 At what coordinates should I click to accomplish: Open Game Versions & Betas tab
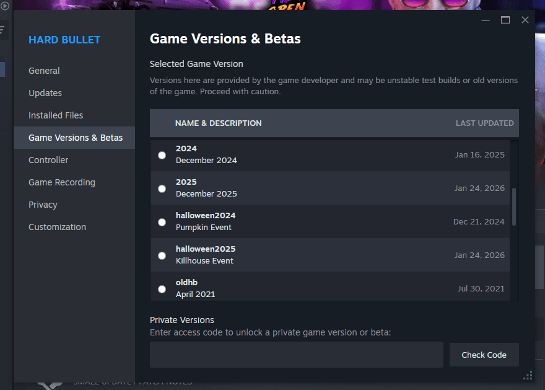point(74,138)
